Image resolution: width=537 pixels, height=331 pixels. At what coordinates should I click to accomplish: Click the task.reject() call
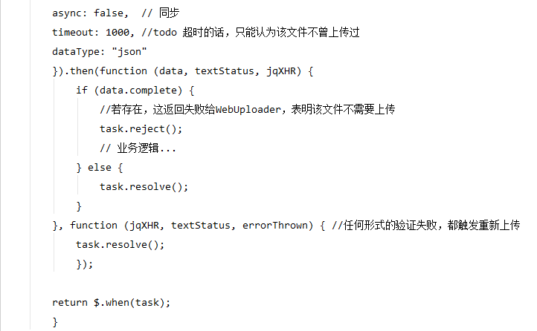pos(141,129)
